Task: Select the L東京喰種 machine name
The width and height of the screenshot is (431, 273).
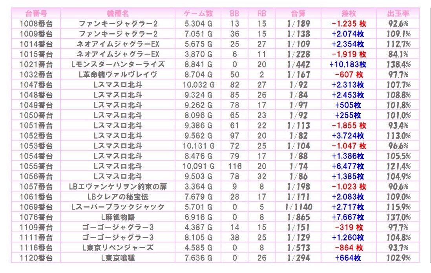Action: (x=118, y=258)
